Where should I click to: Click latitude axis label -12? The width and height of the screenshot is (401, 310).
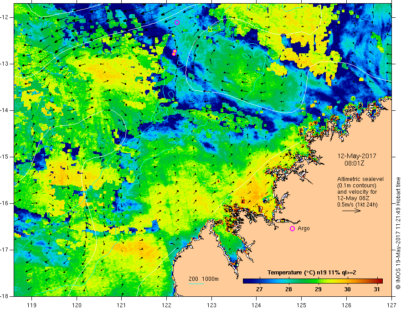click(5, 17)
